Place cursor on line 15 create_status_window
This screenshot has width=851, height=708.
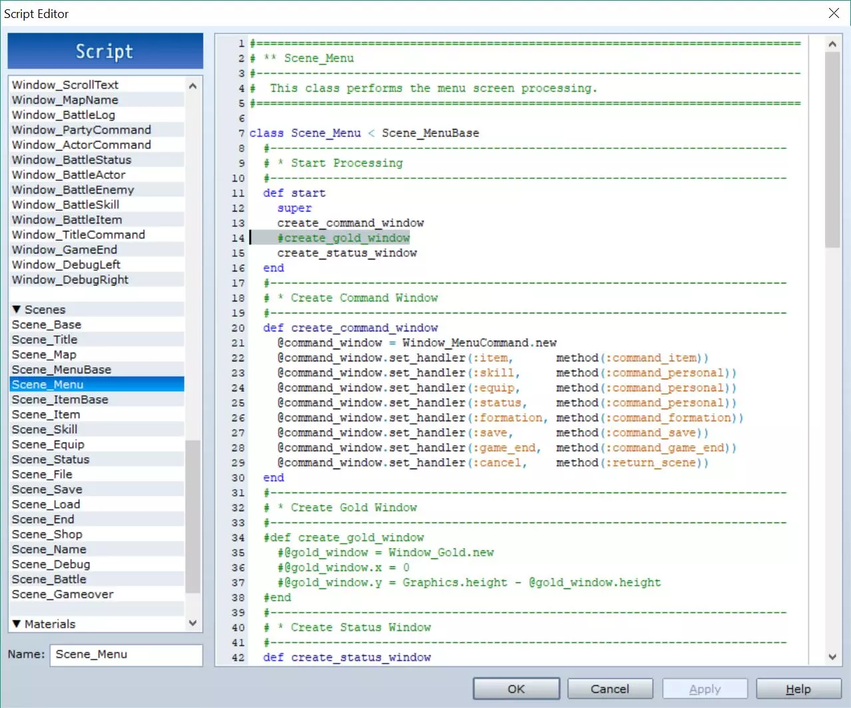click(347, 254)
